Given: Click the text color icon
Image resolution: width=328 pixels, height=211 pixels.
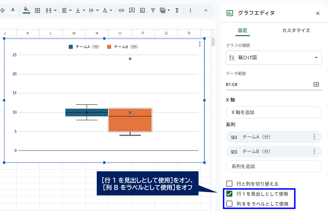Looking at the screenshot, I should tap(13, 10).
